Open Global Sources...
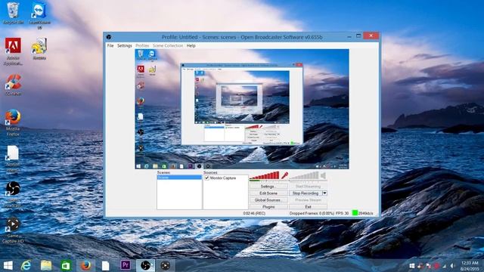This screenshot has height=272, width=484. 268,199
